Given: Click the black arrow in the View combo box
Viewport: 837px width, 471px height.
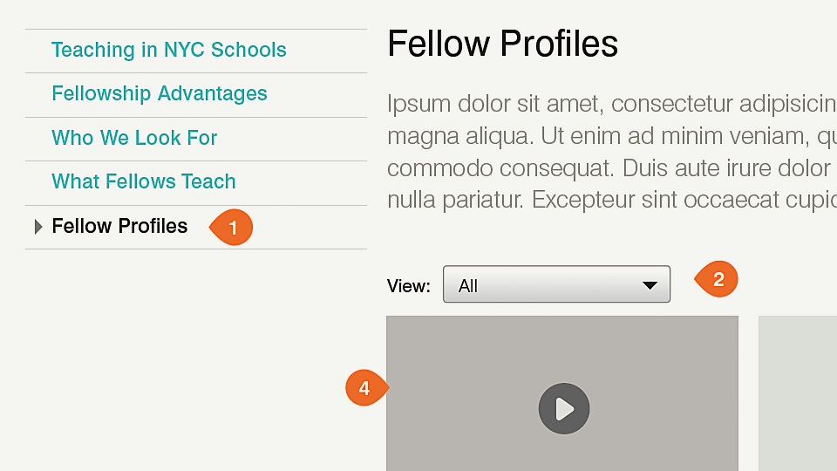Looking at the screenshot, I should 649,285.
